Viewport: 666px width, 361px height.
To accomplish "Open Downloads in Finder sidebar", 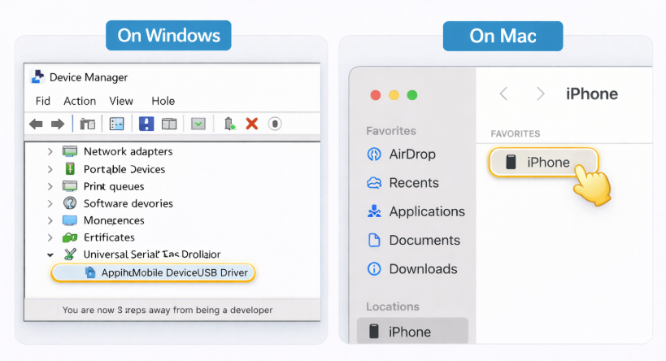I will tap(423, 269).
